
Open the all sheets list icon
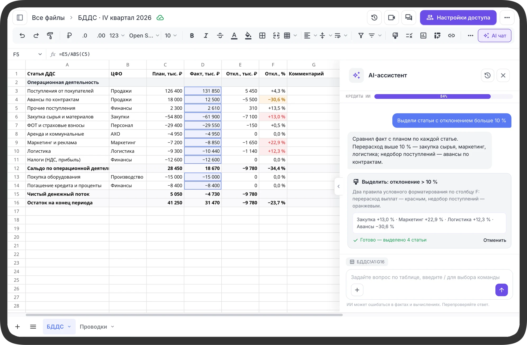[33, 327]
